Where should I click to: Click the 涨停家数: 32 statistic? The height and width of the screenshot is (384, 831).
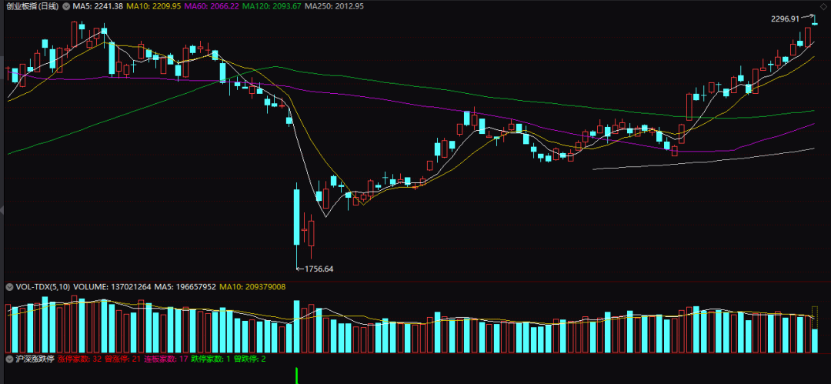coord(79,359)
